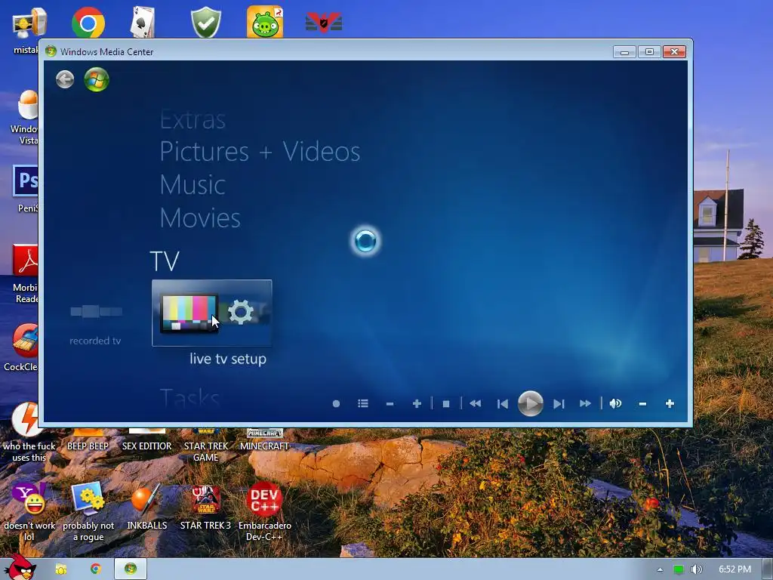
Task: Skip back to previous track
Action: 502,403
